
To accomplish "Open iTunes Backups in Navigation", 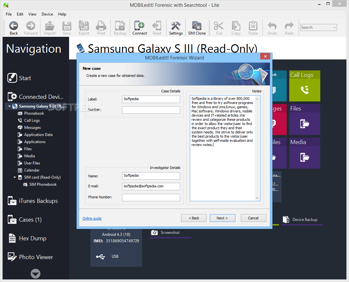I will point(33,201).
